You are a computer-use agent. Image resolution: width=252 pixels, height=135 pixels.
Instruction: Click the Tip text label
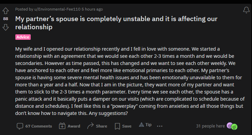[148, 124]
